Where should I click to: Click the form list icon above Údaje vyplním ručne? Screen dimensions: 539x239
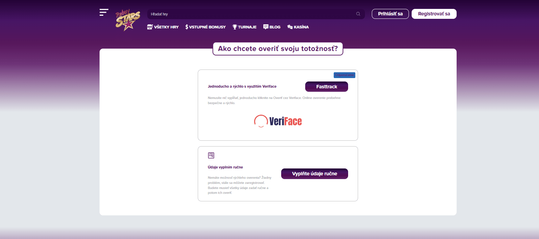pos(211,155)
